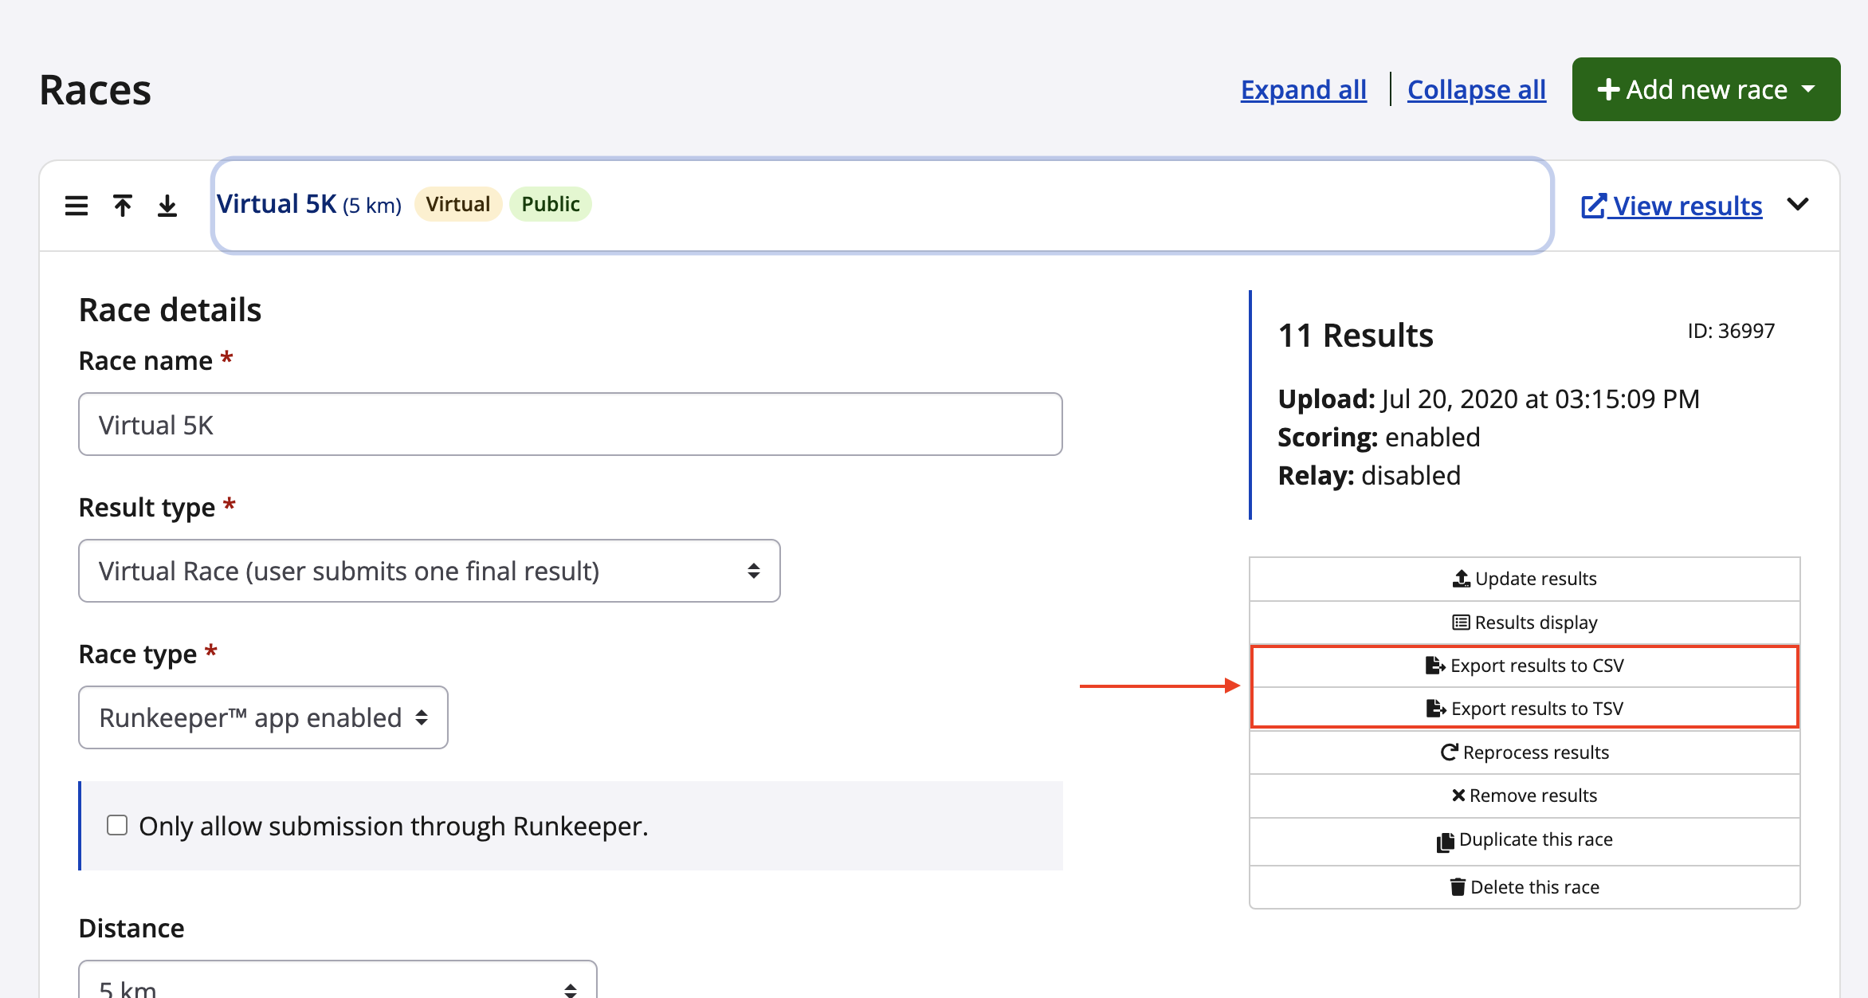Choose Export results to CSV

(x=1524, y=666)
